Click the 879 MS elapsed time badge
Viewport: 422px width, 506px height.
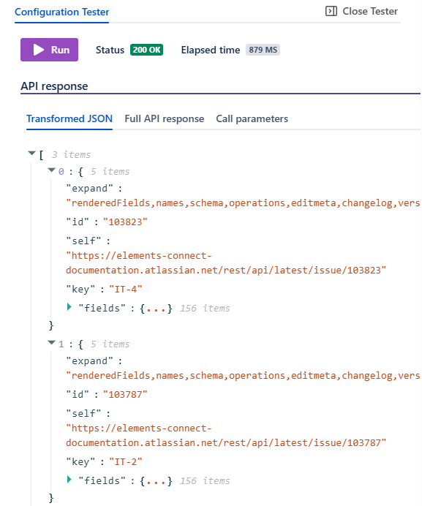pos(263,50)
